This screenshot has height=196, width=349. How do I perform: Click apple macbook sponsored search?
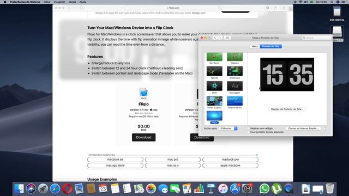pyautogui.click(x=230, y=166)
